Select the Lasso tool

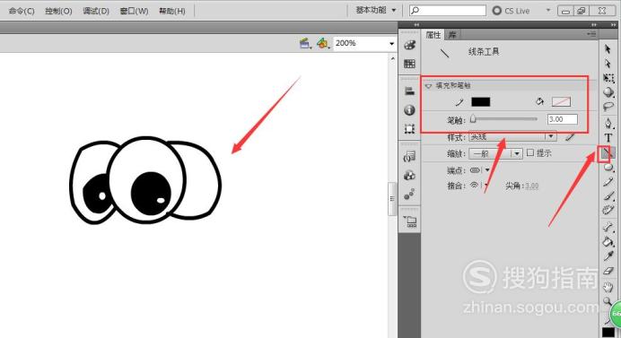tap(608, 107)
